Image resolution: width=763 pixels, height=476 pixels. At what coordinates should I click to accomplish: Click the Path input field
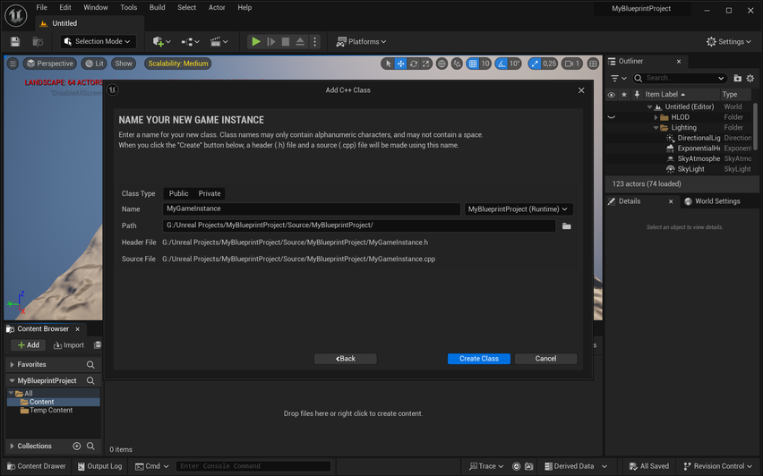point(359,225)
